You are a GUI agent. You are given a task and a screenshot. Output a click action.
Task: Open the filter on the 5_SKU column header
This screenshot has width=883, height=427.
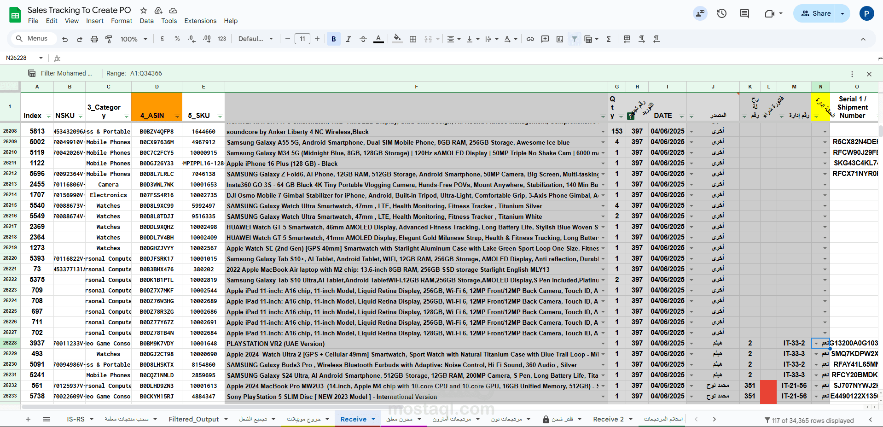tap(220, 116)
